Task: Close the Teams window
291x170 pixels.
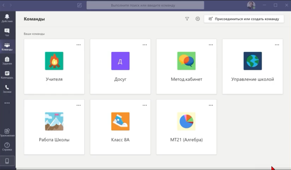Action: click(287, 5)
